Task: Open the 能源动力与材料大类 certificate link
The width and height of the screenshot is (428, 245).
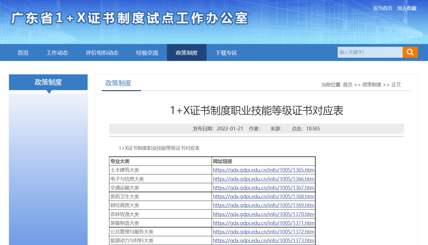Action: [264, 240]
